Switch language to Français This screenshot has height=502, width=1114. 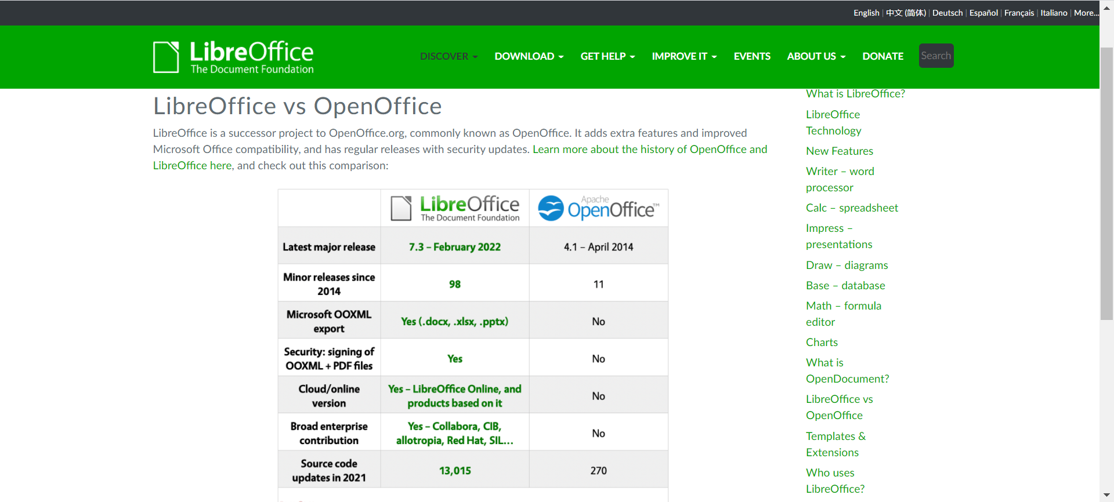pos(1019,13)
